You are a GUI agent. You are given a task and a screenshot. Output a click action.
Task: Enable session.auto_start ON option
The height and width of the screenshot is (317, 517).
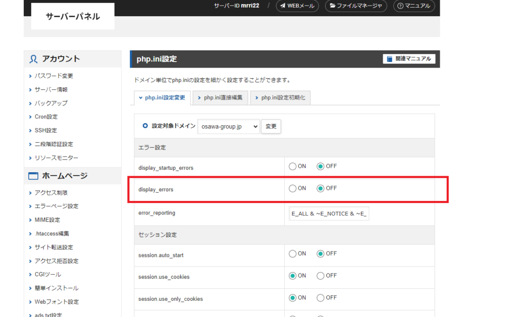pos(293,253)
